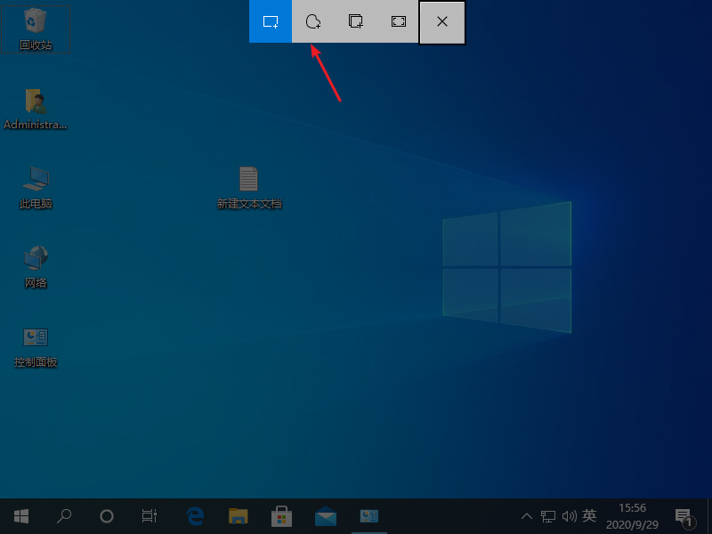The image size is (712, 534).
Task: Select the Administrator folder icon
Action: pyautogui.click(x=36, y=108)
